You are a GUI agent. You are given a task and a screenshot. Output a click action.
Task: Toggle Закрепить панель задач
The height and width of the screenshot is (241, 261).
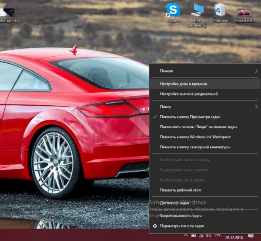(205, 216)
